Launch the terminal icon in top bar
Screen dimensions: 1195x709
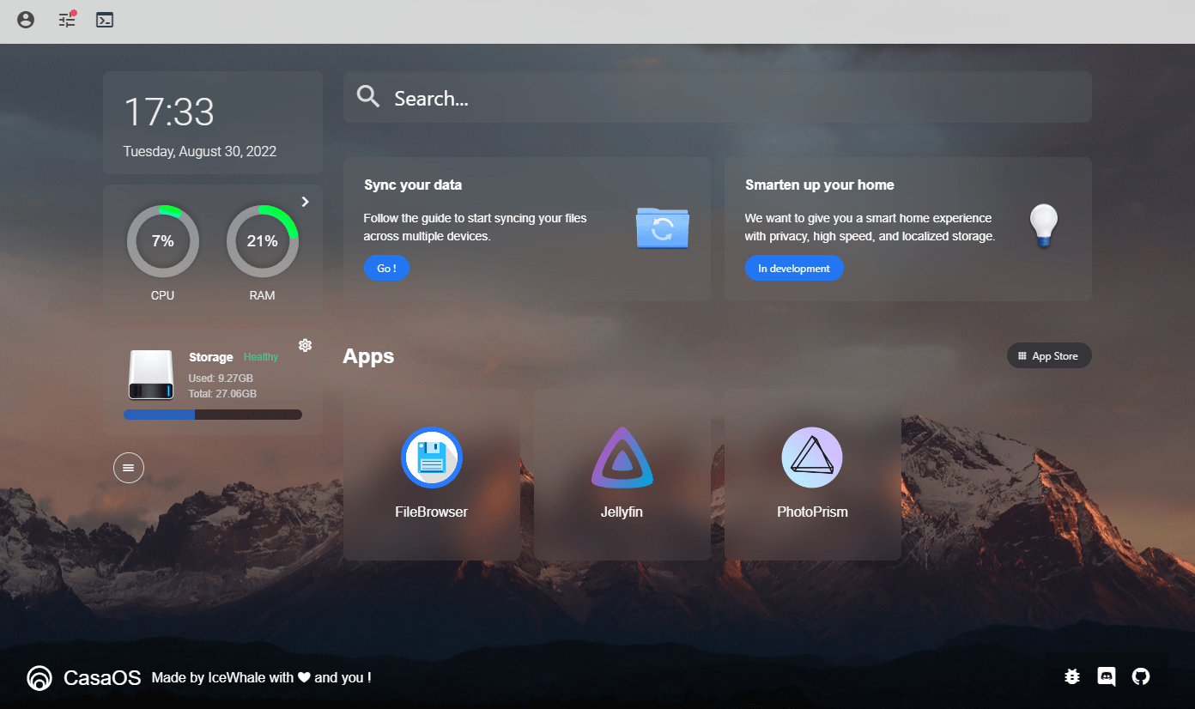[105, 20]
